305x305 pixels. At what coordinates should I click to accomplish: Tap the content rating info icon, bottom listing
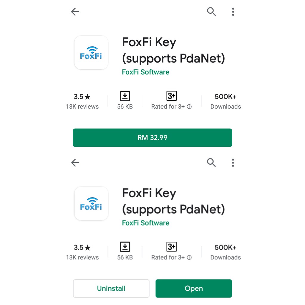189,257
